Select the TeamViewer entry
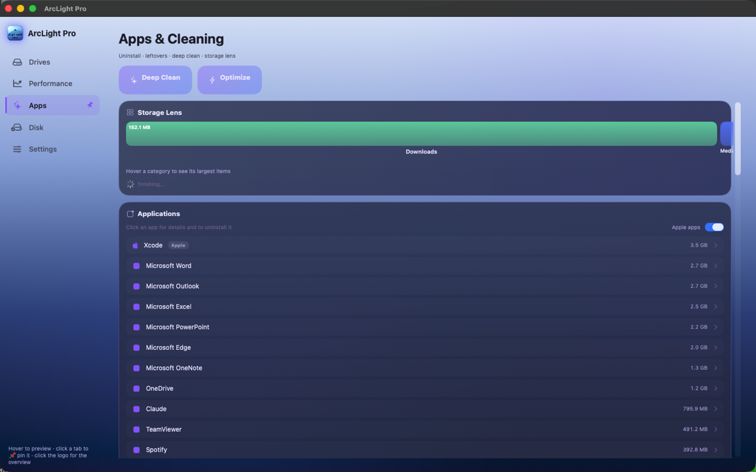The width and height of the screenshot is (756, 472). tap(425, 429)
